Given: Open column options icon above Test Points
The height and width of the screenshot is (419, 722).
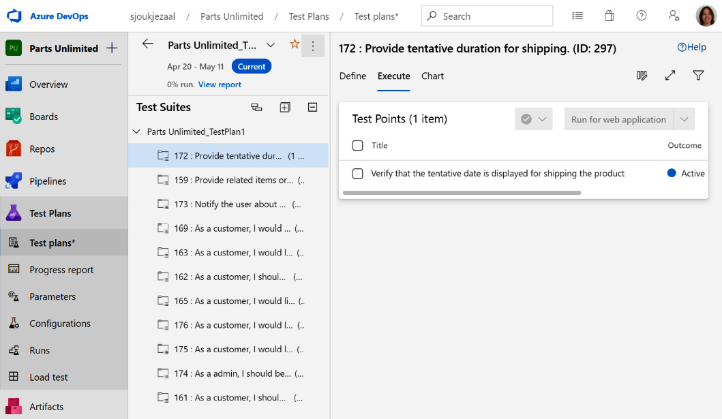Looking at the screenshot, I should [x=642, y=76].
